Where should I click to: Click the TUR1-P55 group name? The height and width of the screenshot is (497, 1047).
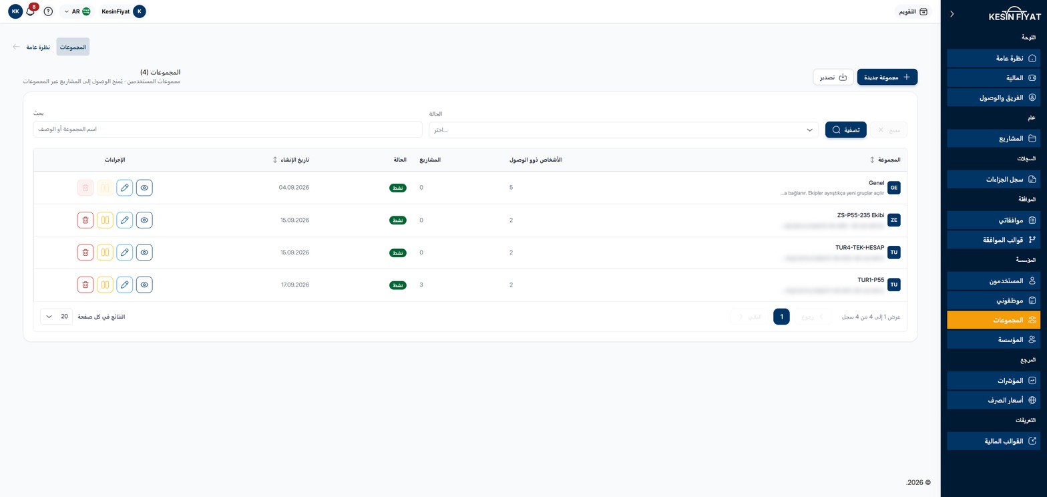[871, 281]
